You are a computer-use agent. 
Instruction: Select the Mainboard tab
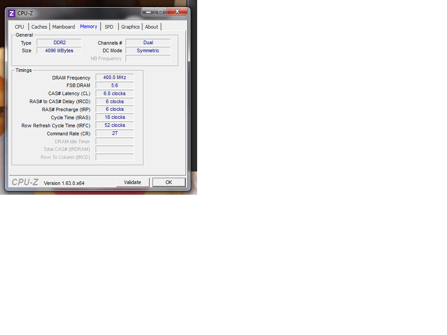[x=63, y=27]
